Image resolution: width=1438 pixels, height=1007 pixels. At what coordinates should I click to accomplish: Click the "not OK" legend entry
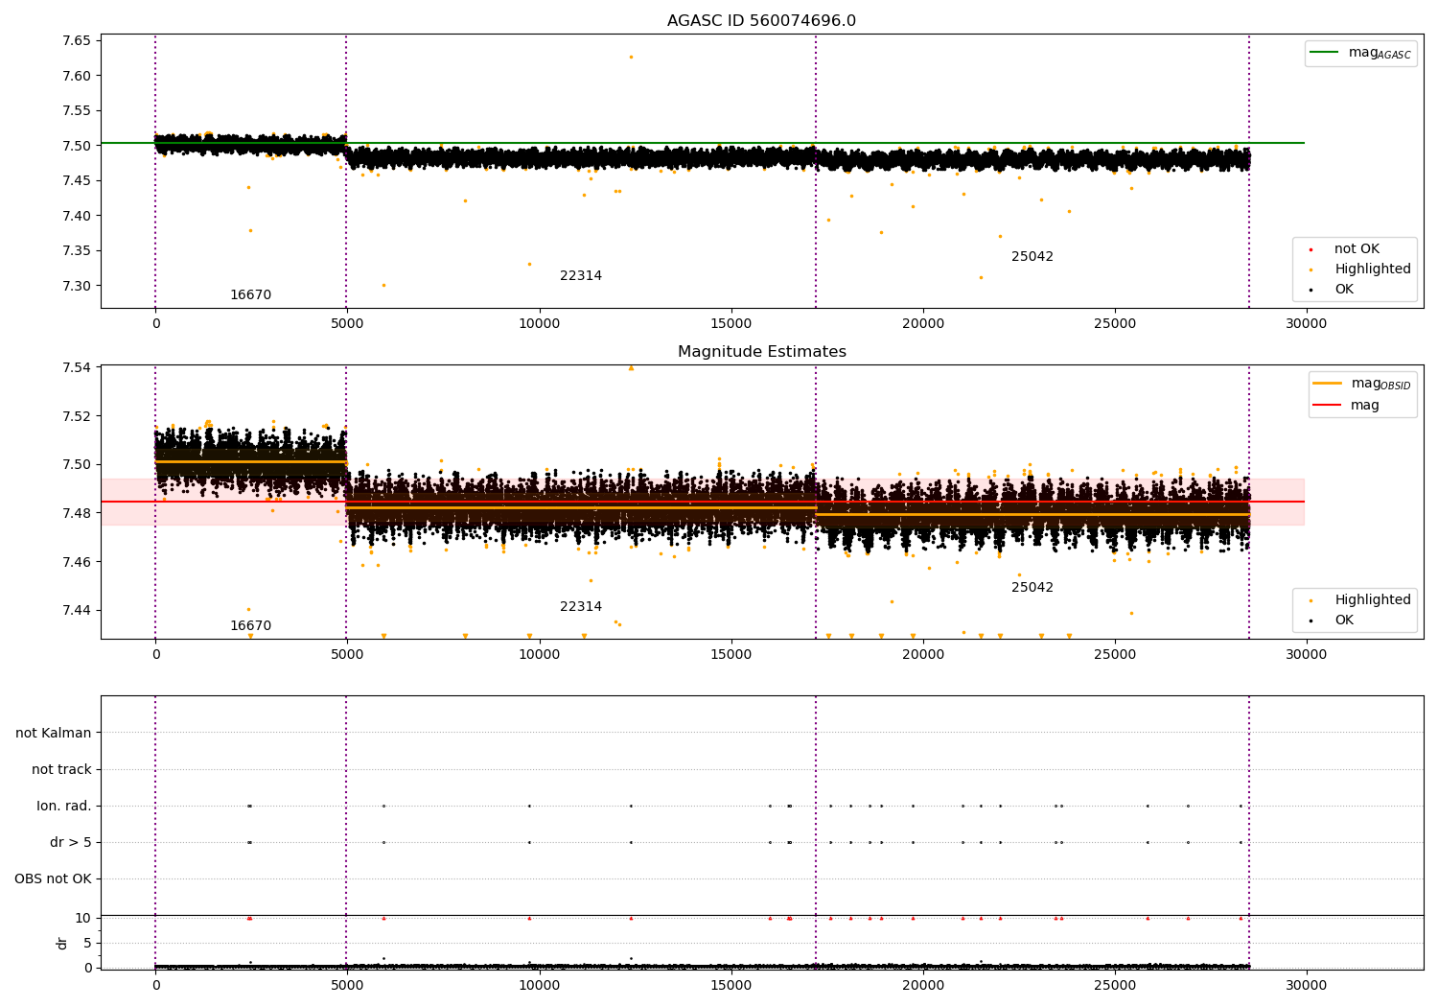pos(1357,249)
